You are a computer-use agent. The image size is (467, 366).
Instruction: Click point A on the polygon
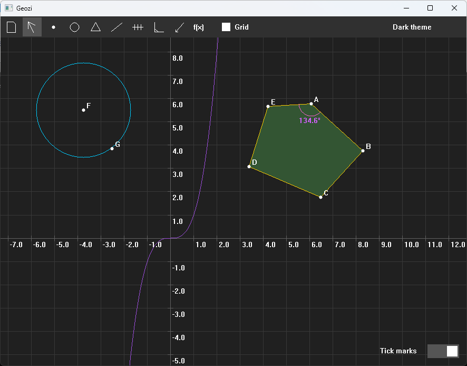click(x=311, y=104)
